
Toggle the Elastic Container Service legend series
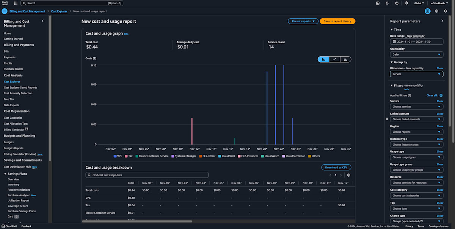[x=152, y=156]
